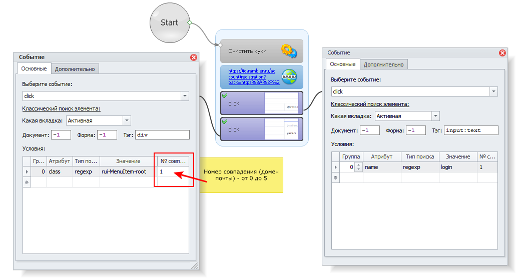This screenshot has width=519, height=279.
Task: Increase Группа value with up stepper arrow
Action: 359,165
